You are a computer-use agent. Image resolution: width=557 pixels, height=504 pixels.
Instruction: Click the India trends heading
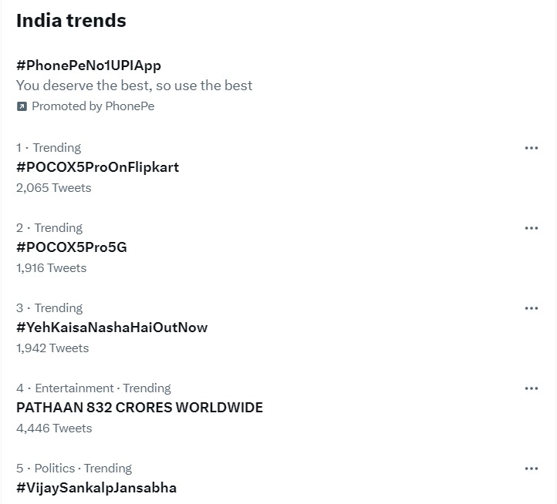click(x=71, y=20)
